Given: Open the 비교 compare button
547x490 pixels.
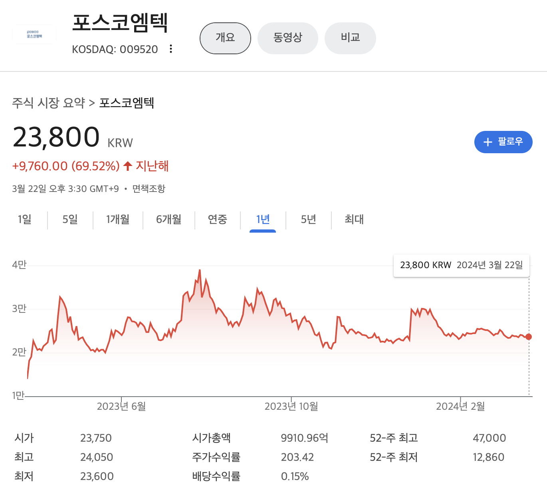Looking at the screenshot, I should click(350, 38).
